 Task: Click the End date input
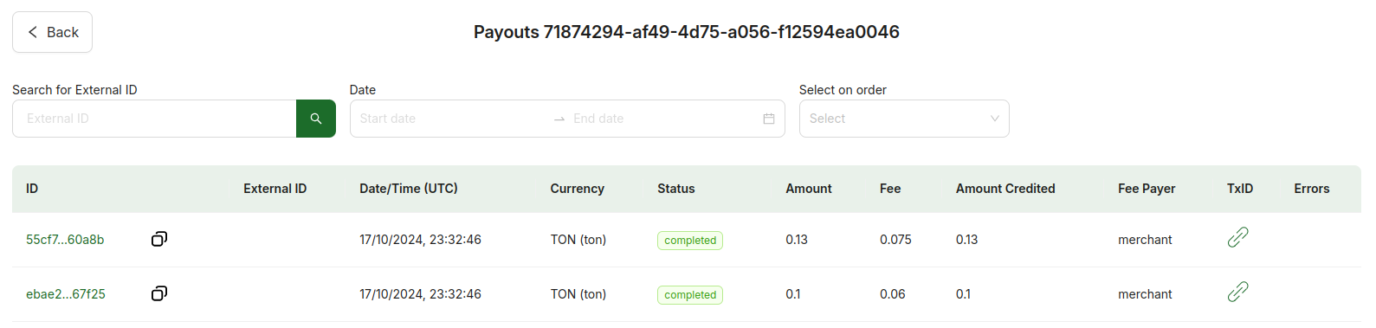(x=662, y=119)
